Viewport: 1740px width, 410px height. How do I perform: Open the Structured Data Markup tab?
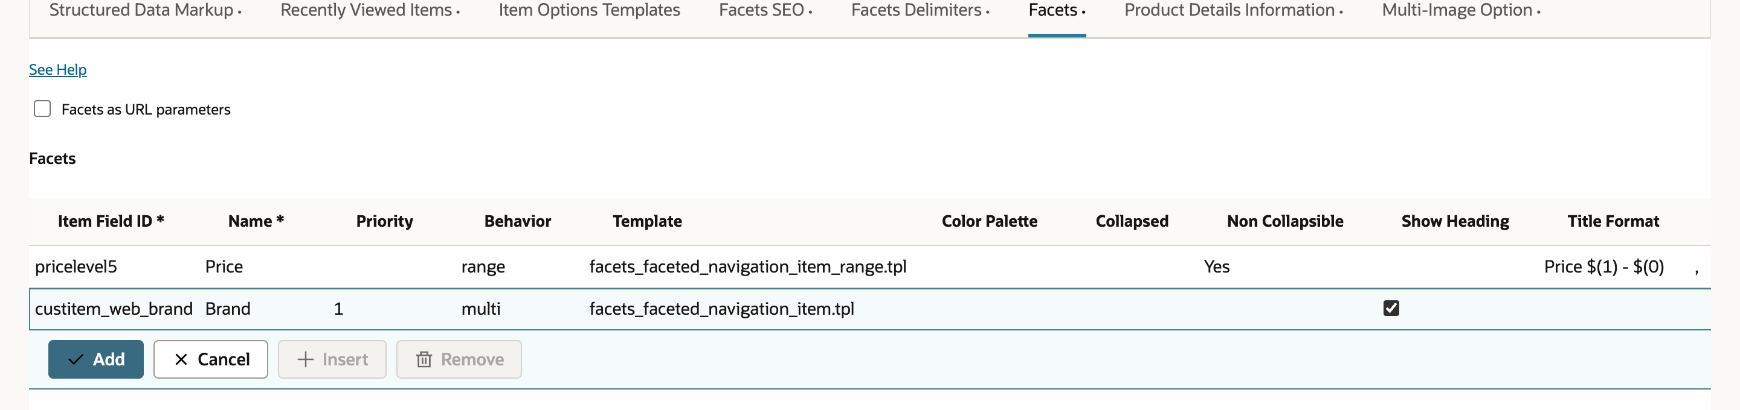144,10
